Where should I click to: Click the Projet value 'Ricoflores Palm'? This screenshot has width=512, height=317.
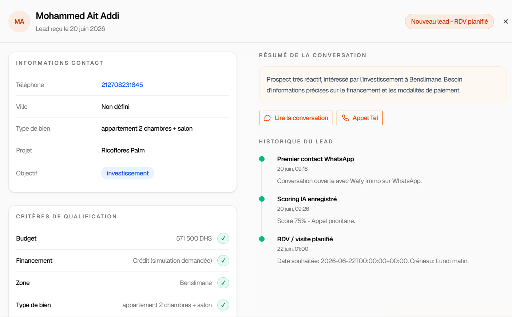click(123, 150)
